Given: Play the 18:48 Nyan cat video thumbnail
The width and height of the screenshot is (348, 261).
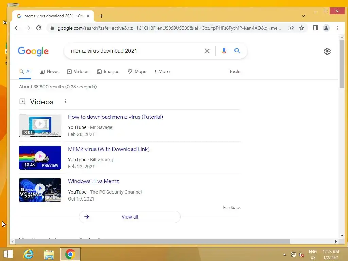Looking at the screenshot, I should click(40, 158).
